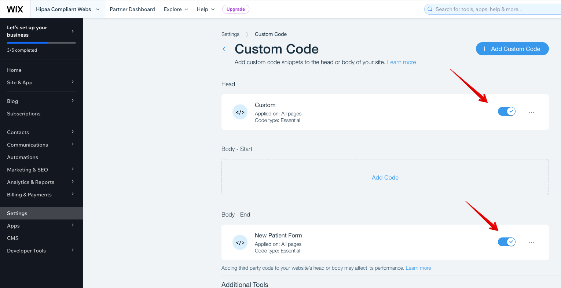Expand the Explore menu

pyautogui.click(x=176, y=9)
